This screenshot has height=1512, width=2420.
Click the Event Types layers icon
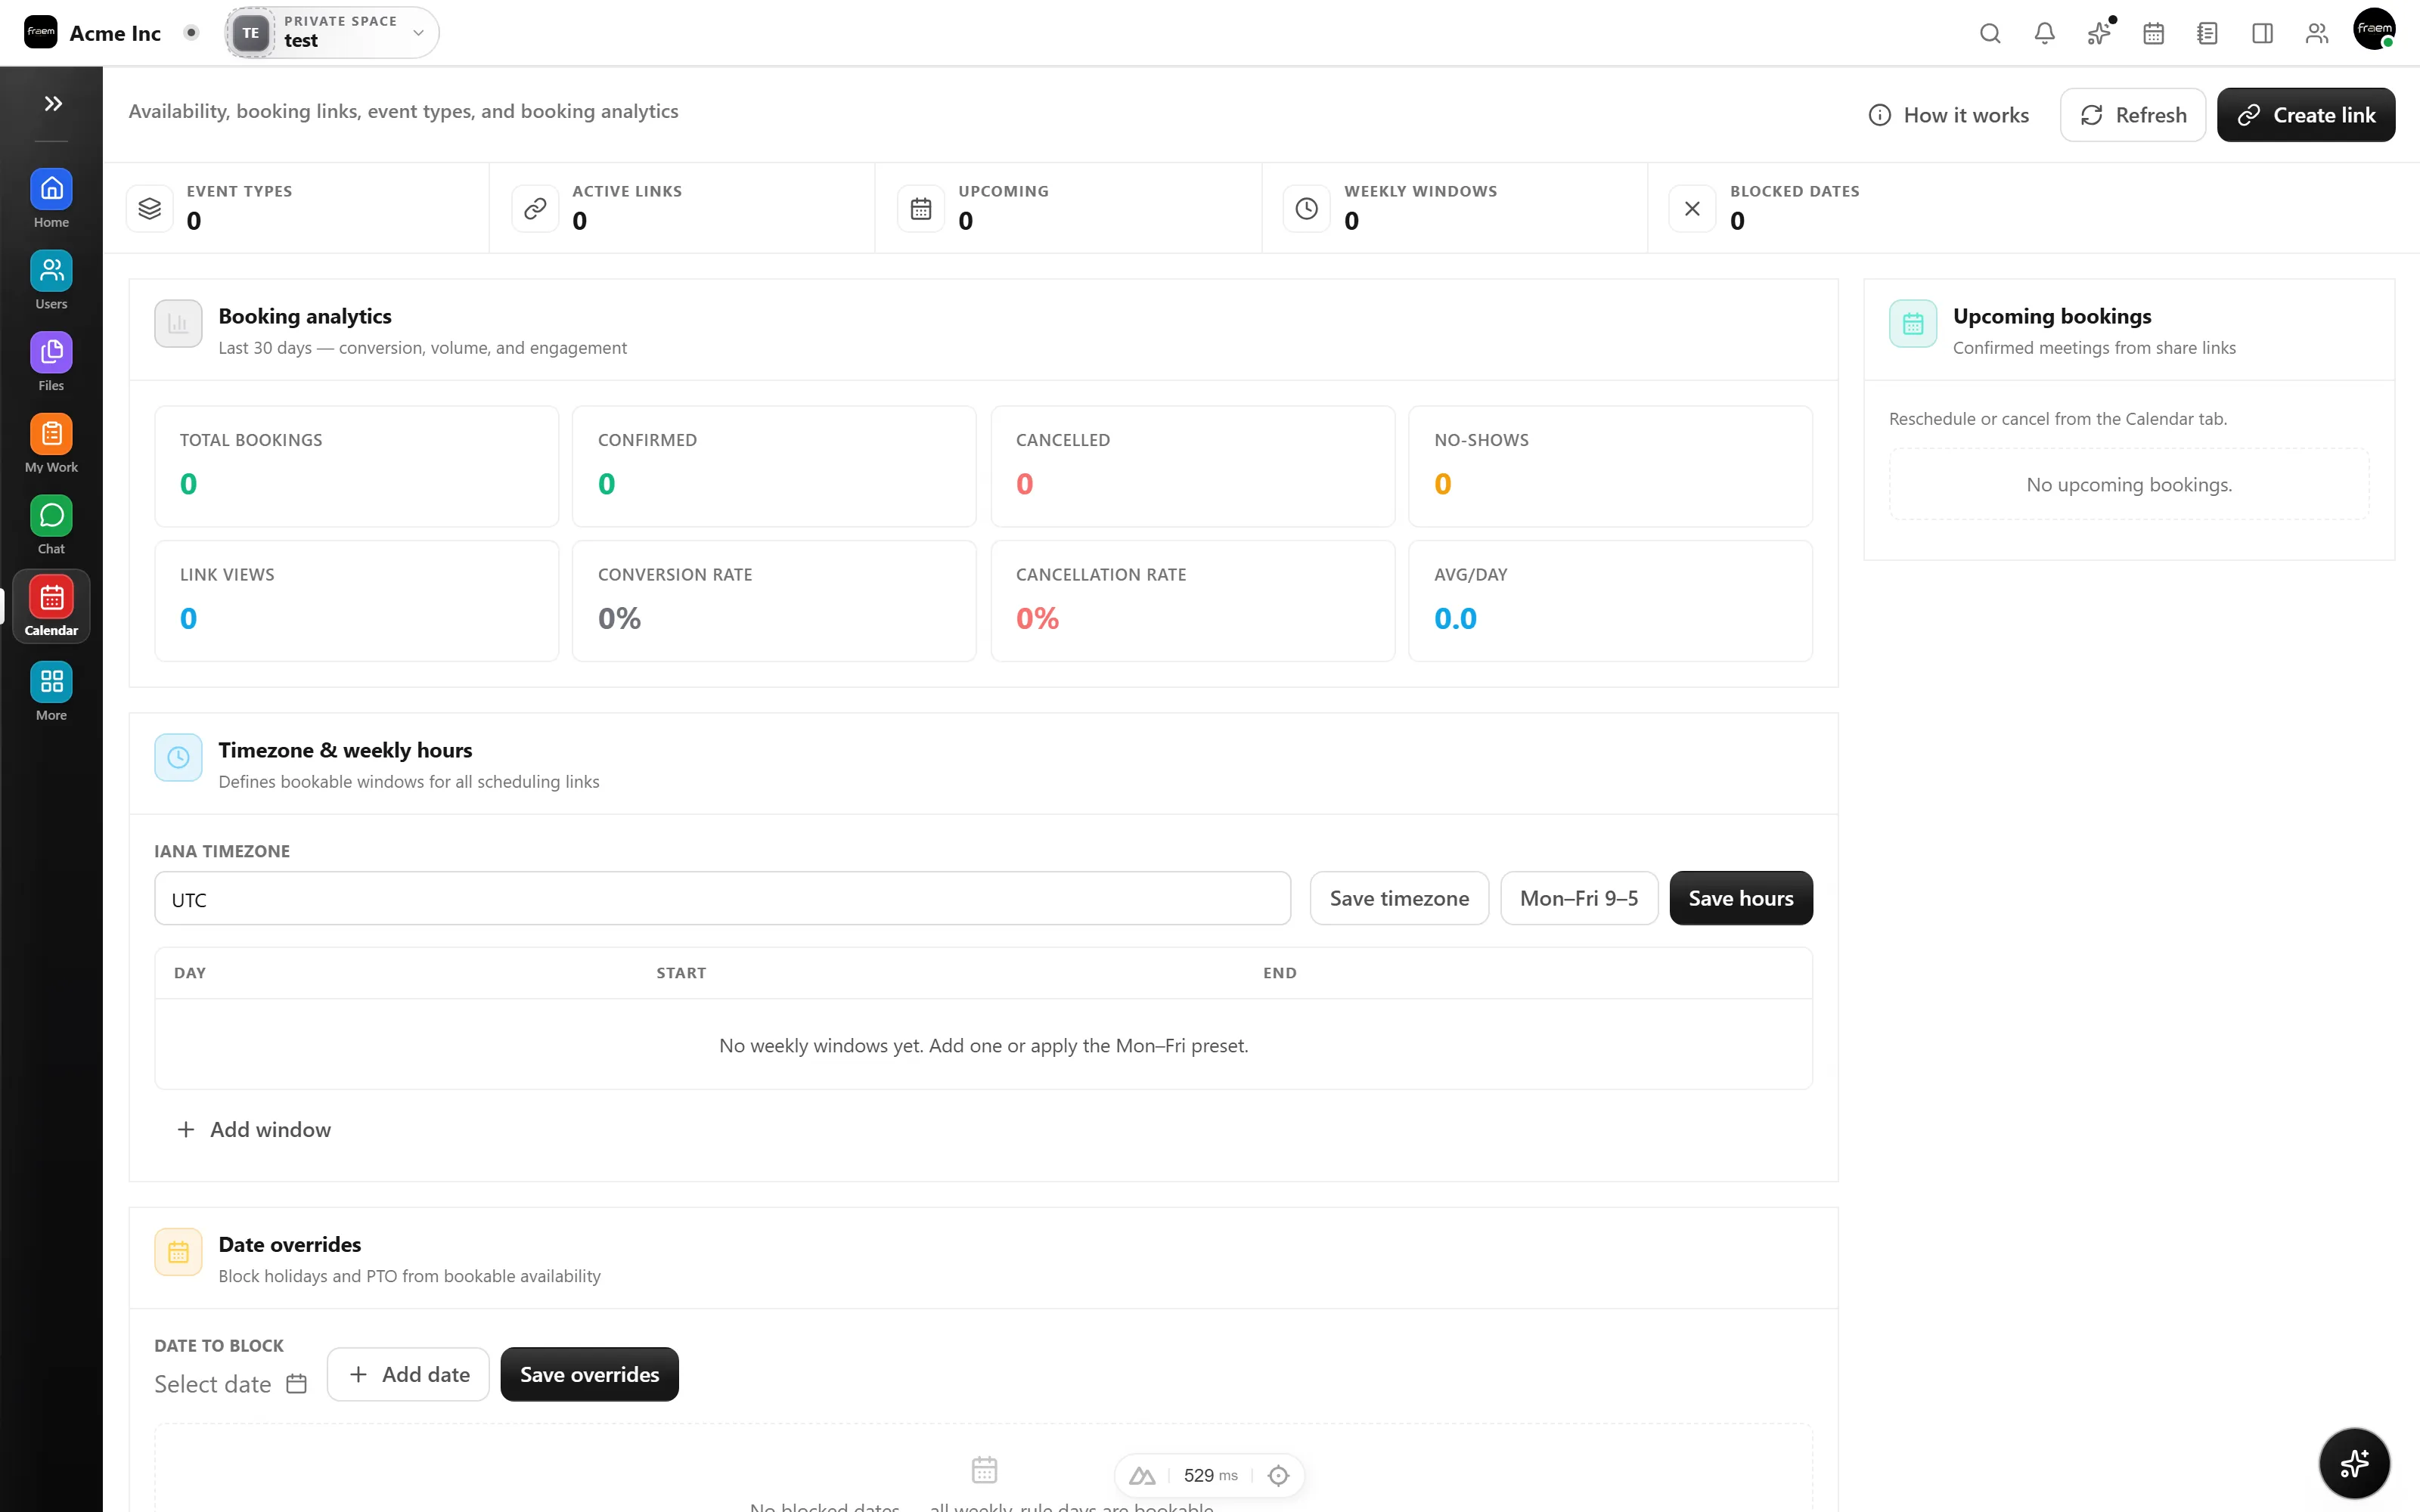[x=150, y=208]
